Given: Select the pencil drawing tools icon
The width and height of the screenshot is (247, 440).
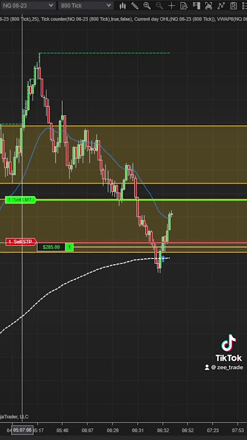Looking at the screenshot, I should coord(135,5).
